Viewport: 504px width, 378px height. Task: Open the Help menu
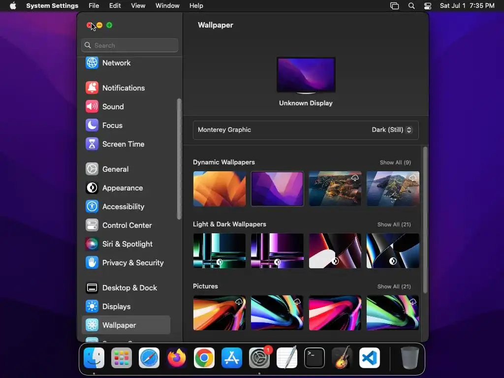196,6
